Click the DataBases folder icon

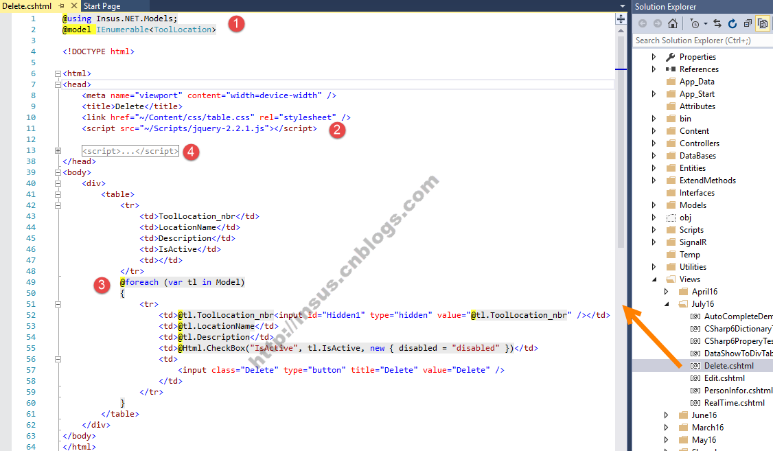pos(671,156)
